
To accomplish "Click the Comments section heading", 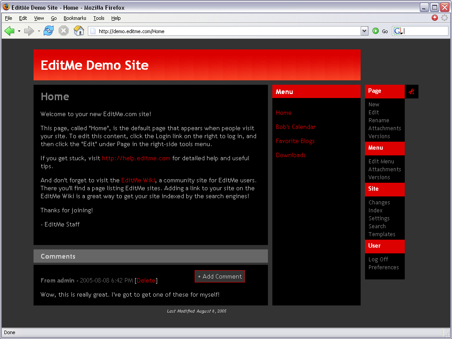I will pyautogui.click(x=58, y=256).
